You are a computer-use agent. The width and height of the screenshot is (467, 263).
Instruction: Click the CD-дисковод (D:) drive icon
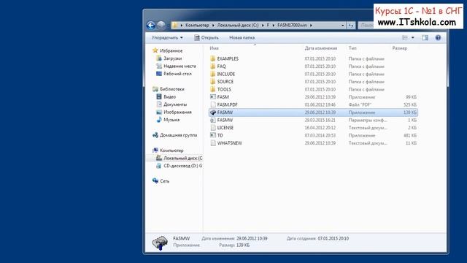point(159,166)
